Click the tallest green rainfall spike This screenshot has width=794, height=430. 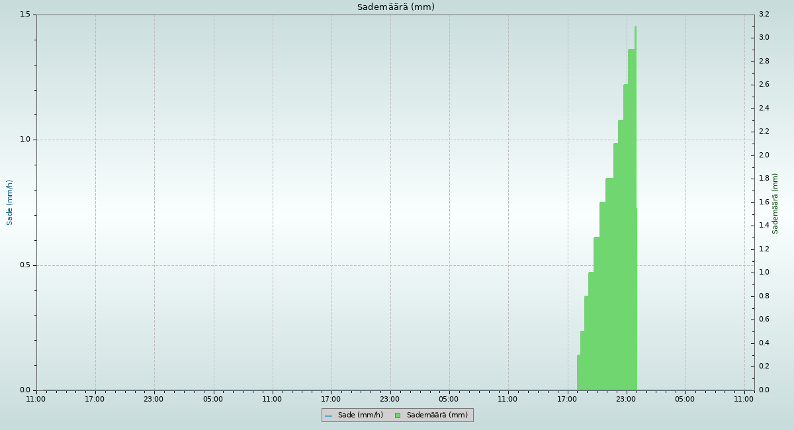click(635, 30)
